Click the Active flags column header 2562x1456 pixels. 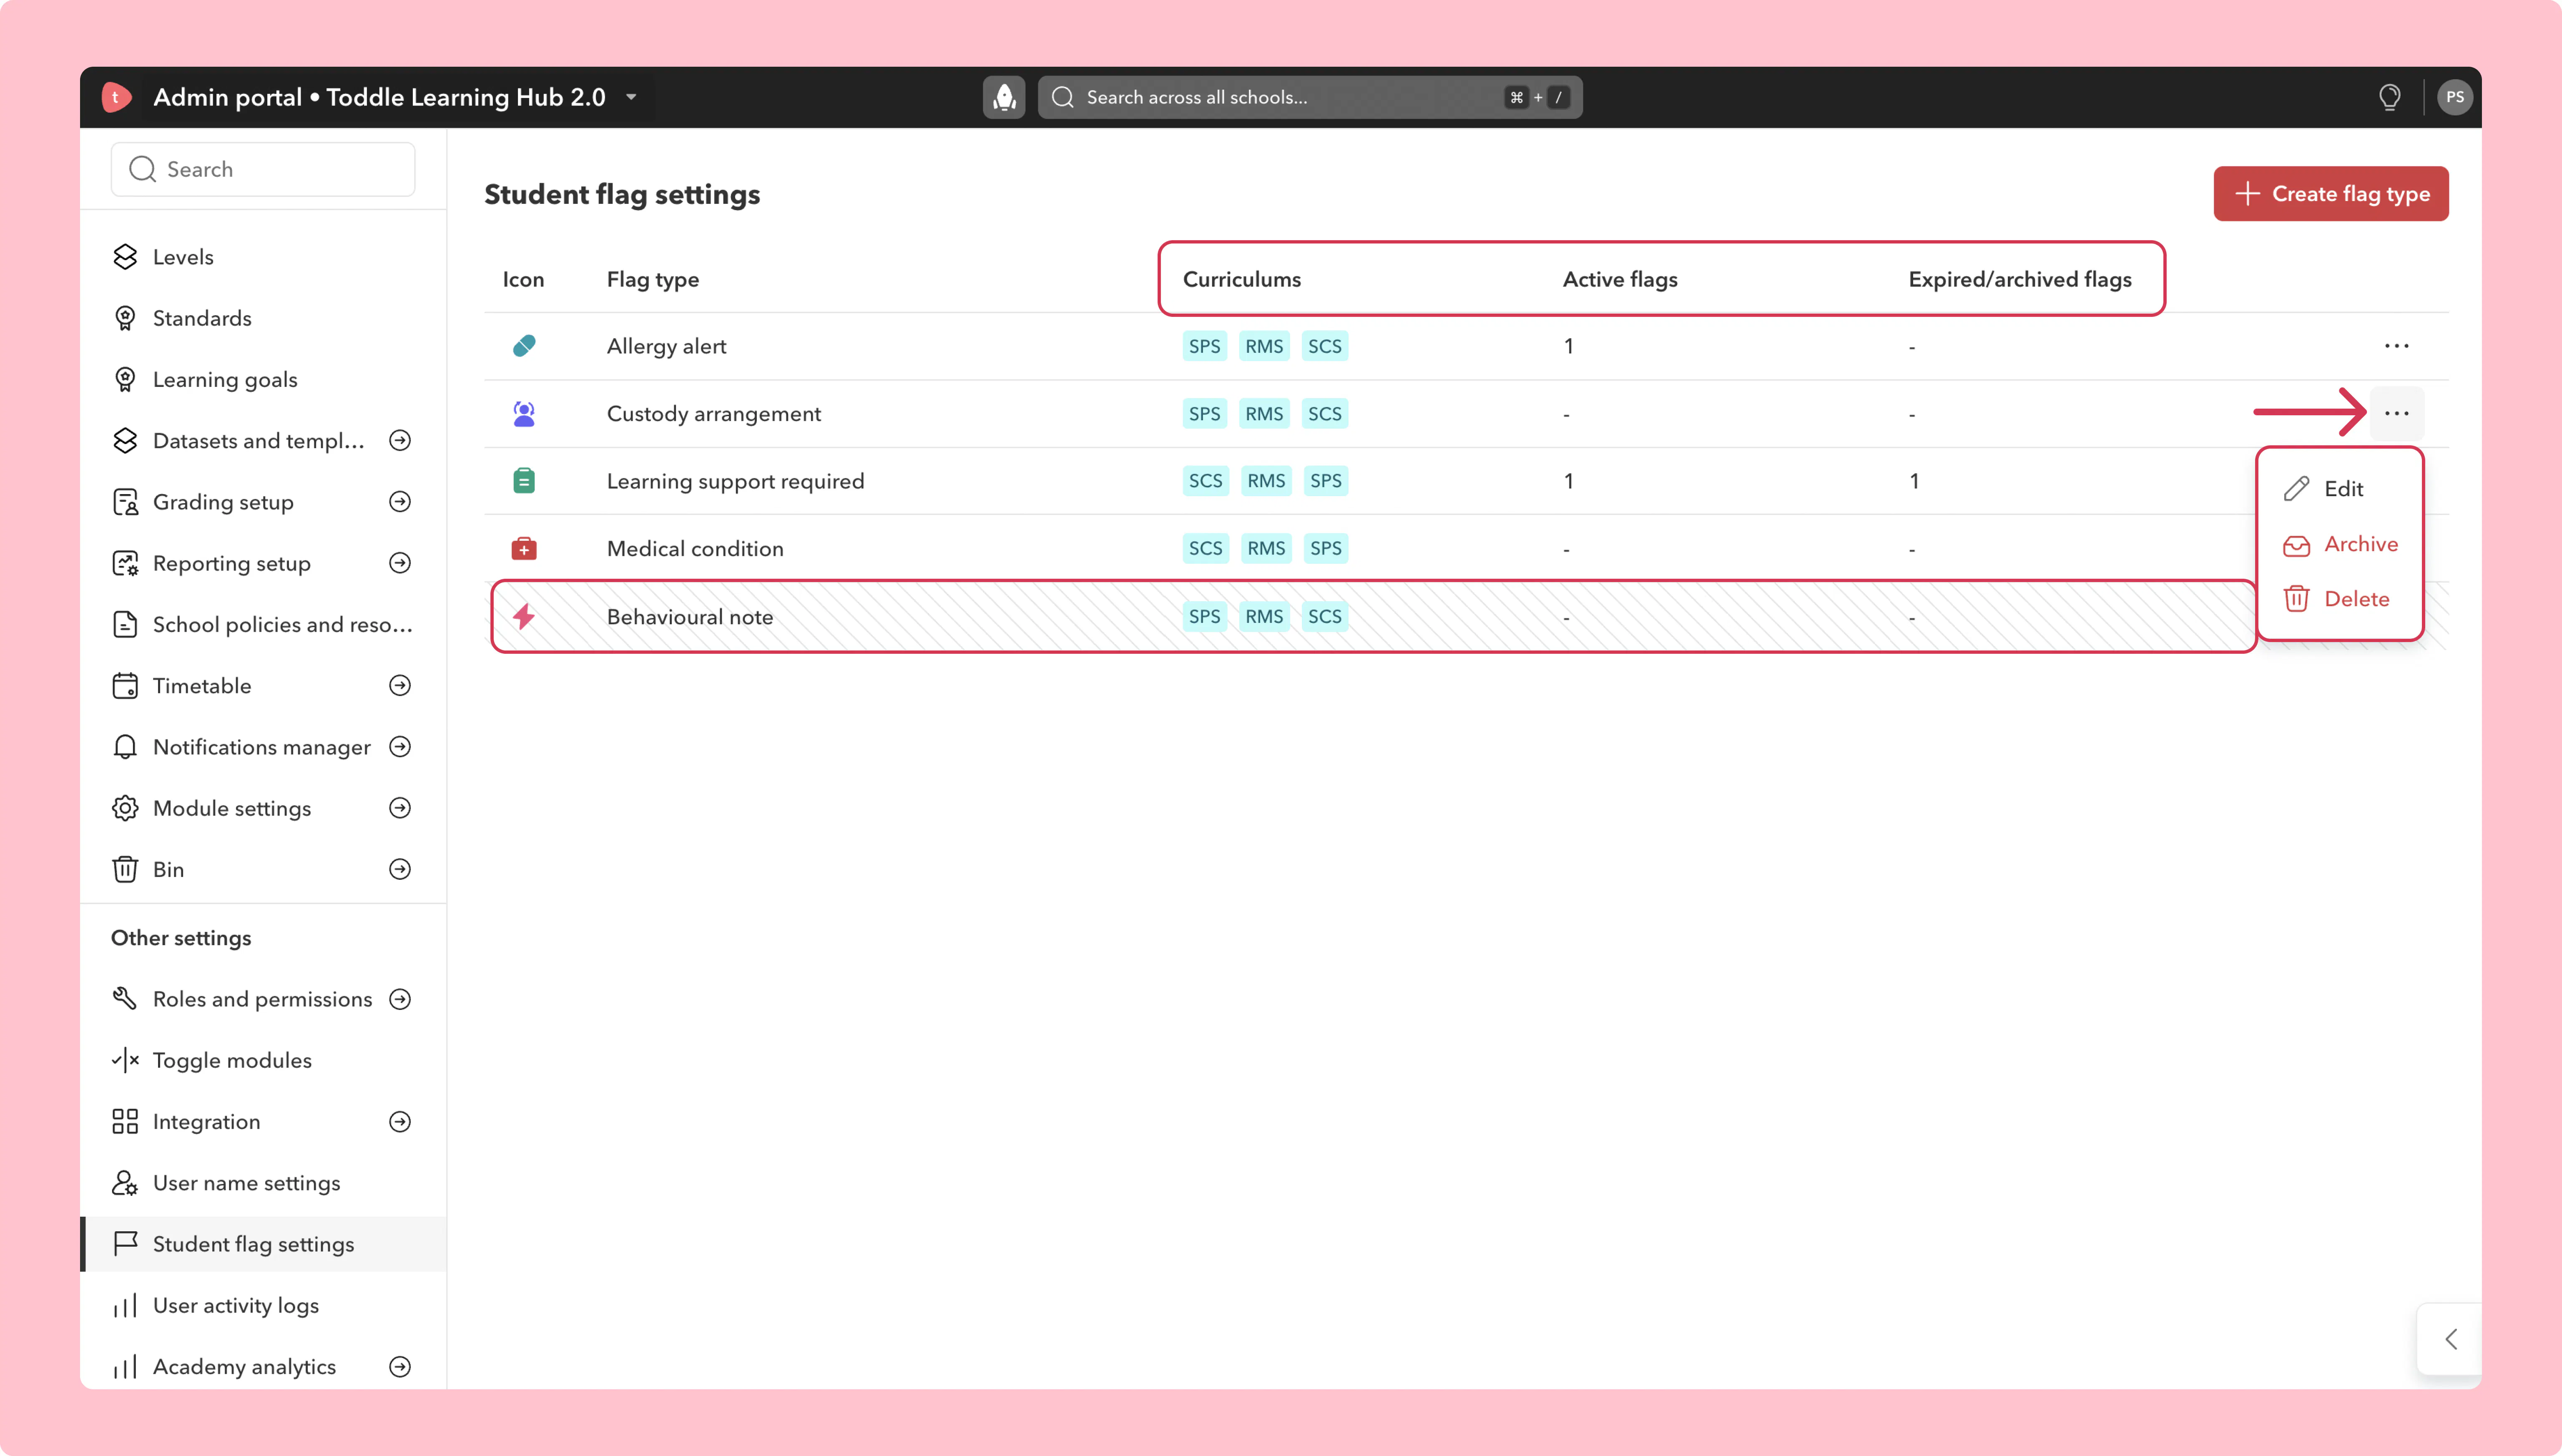tap(1620, 279)
